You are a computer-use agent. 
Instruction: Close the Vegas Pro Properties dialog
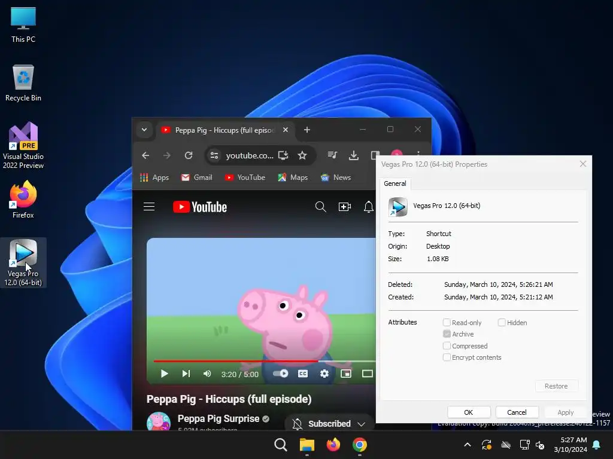click(583, 164)
